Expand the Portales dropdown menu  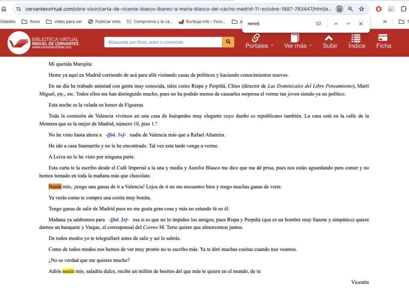pyautogui.click(x=259, y=41)
